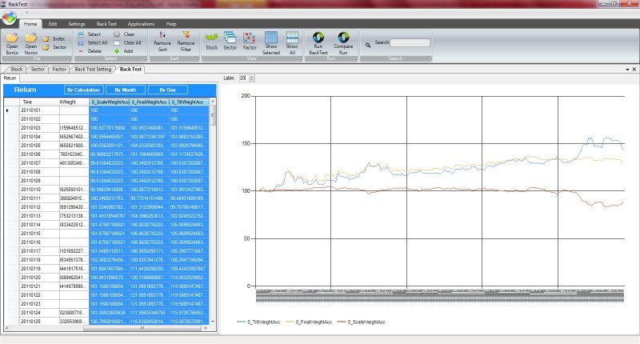Expand the Select group dialog launcher

145,59
